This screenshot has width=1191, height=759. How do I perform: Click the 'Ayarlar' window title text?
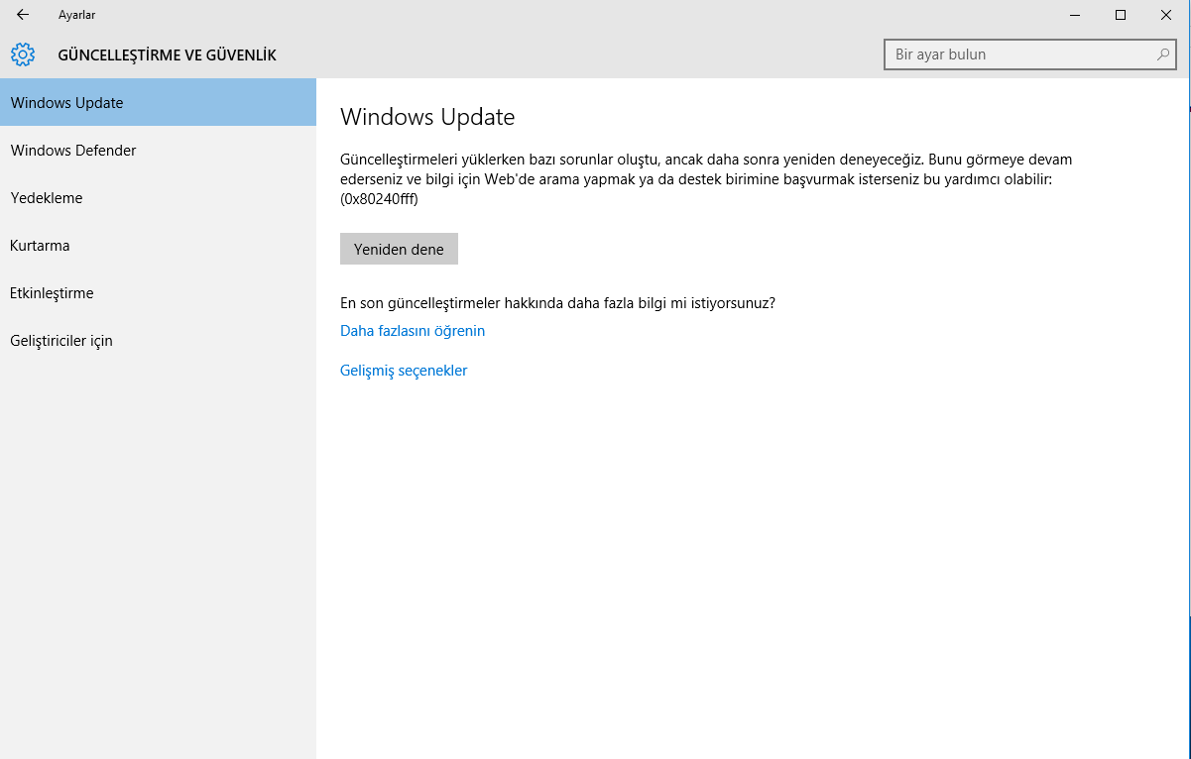point(76,15)
